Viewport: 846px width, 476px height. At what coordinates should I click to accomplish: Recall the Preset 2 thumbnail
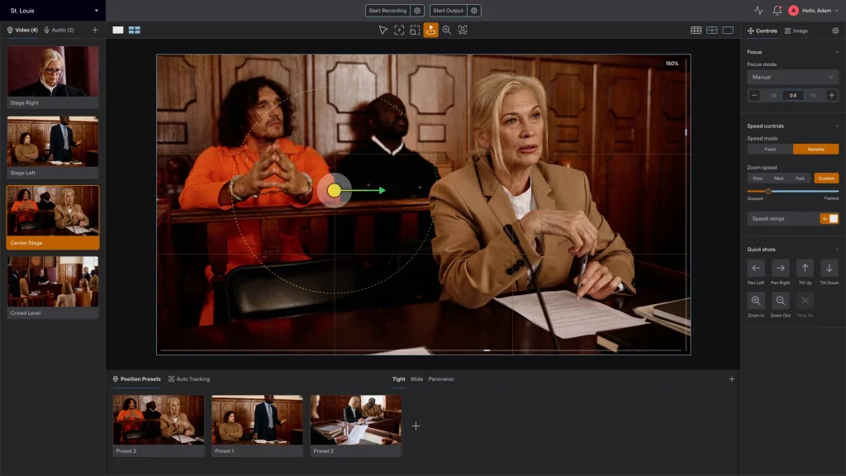(355, 426)
